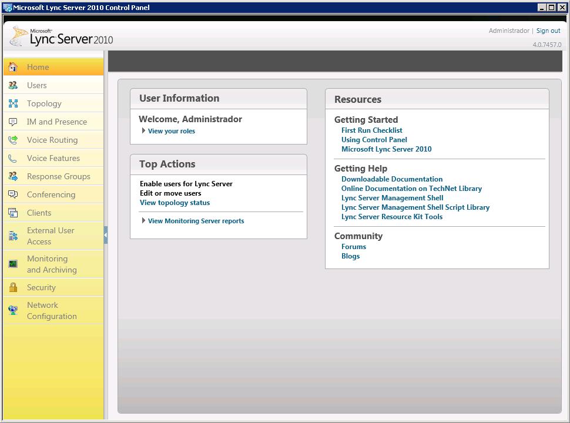
Task: Click the Security padlock icon
Action: 13,287
